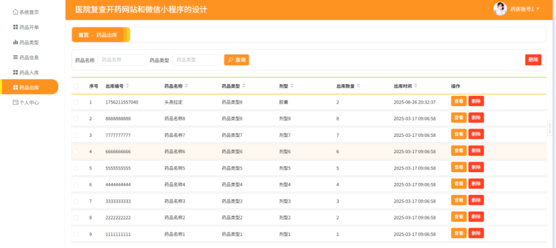Screen dimensions: 556x248
Task: Open 药品入库 menu item
Action: tap(29, 72)
